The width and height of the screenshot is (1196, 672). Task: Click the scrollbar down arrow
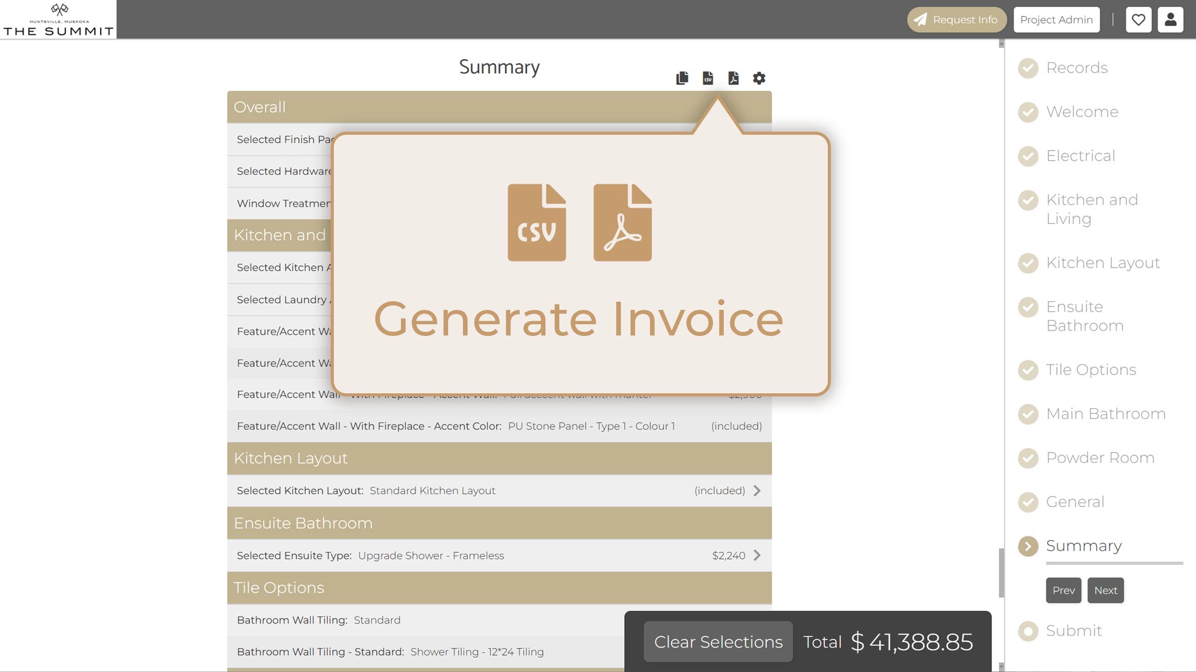pos(1002,667)
